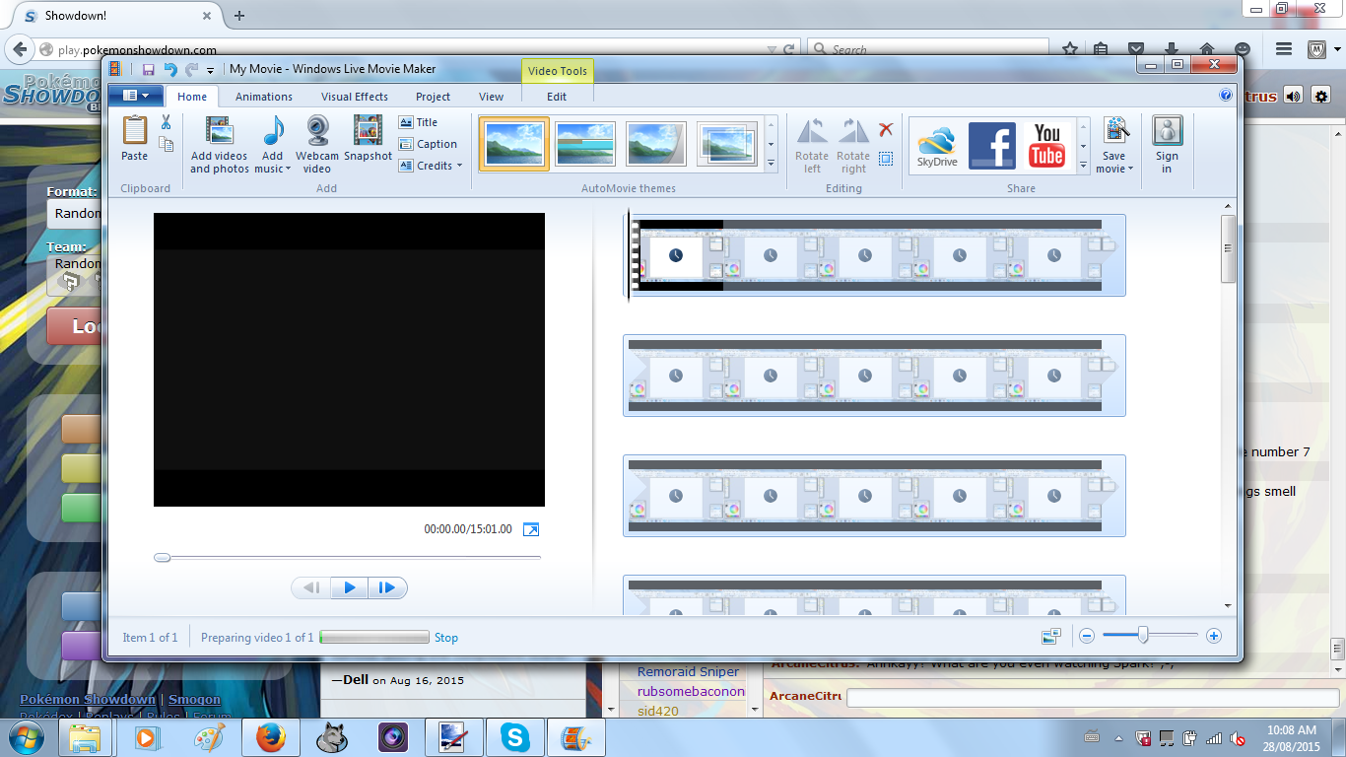Click the Pokémon Showdown link in browser

(x=88, y=699)
